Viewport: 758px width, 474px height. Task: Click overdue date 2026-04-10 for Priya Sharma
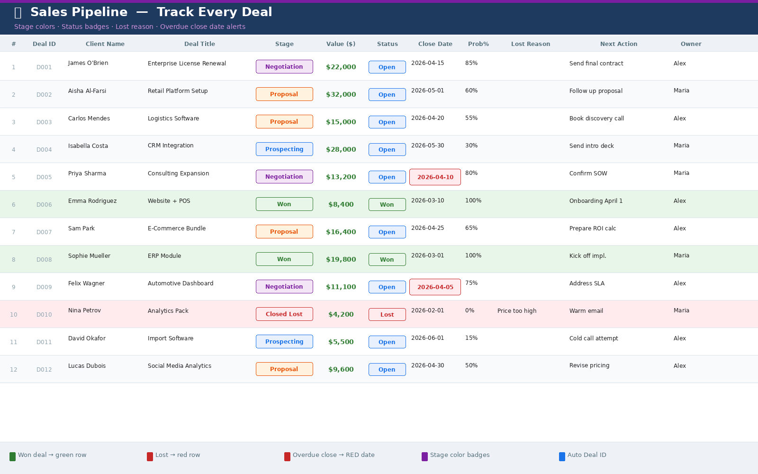(435, 177)
